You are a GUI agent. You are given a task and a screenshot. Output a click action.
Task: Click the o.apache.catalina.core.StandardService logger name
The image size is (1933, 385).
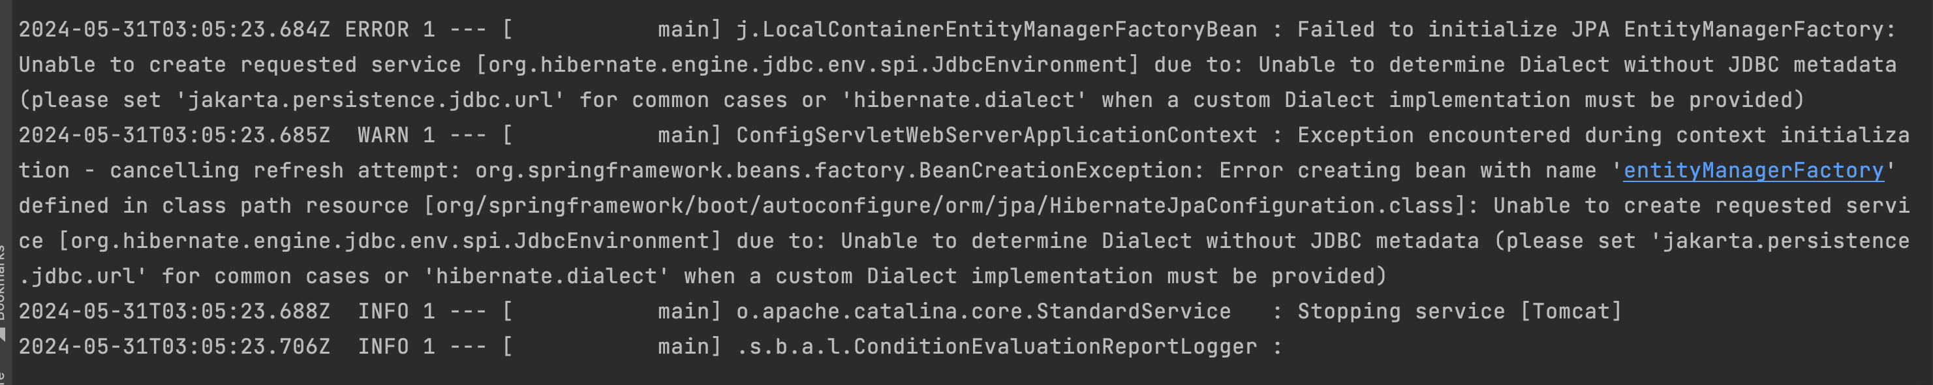coord(983,311)
